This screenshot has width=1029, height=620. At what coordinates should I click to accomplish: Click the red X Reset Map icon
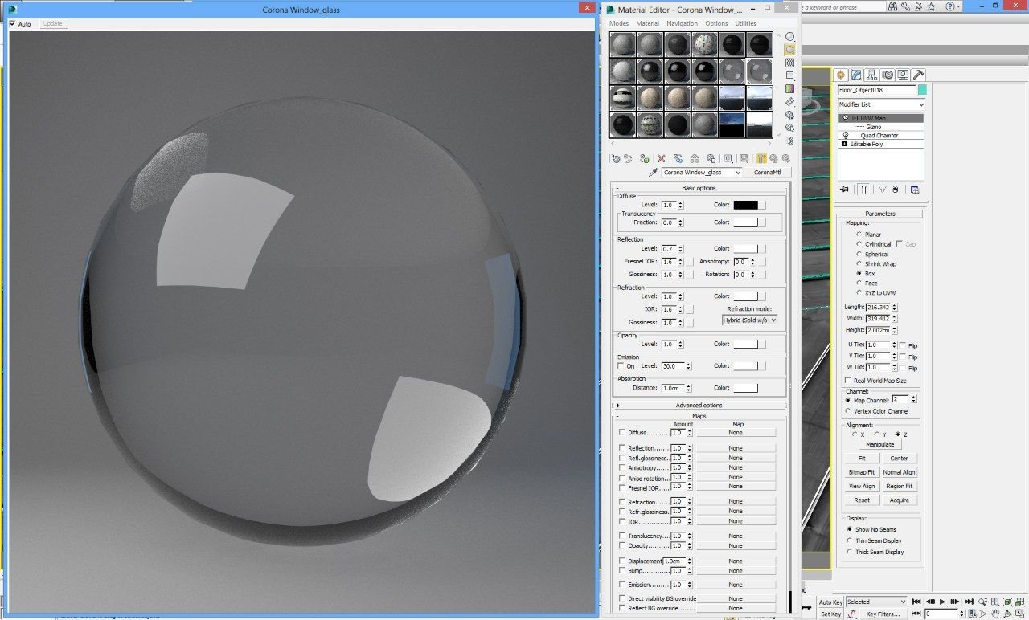click(x=661, y=159)
